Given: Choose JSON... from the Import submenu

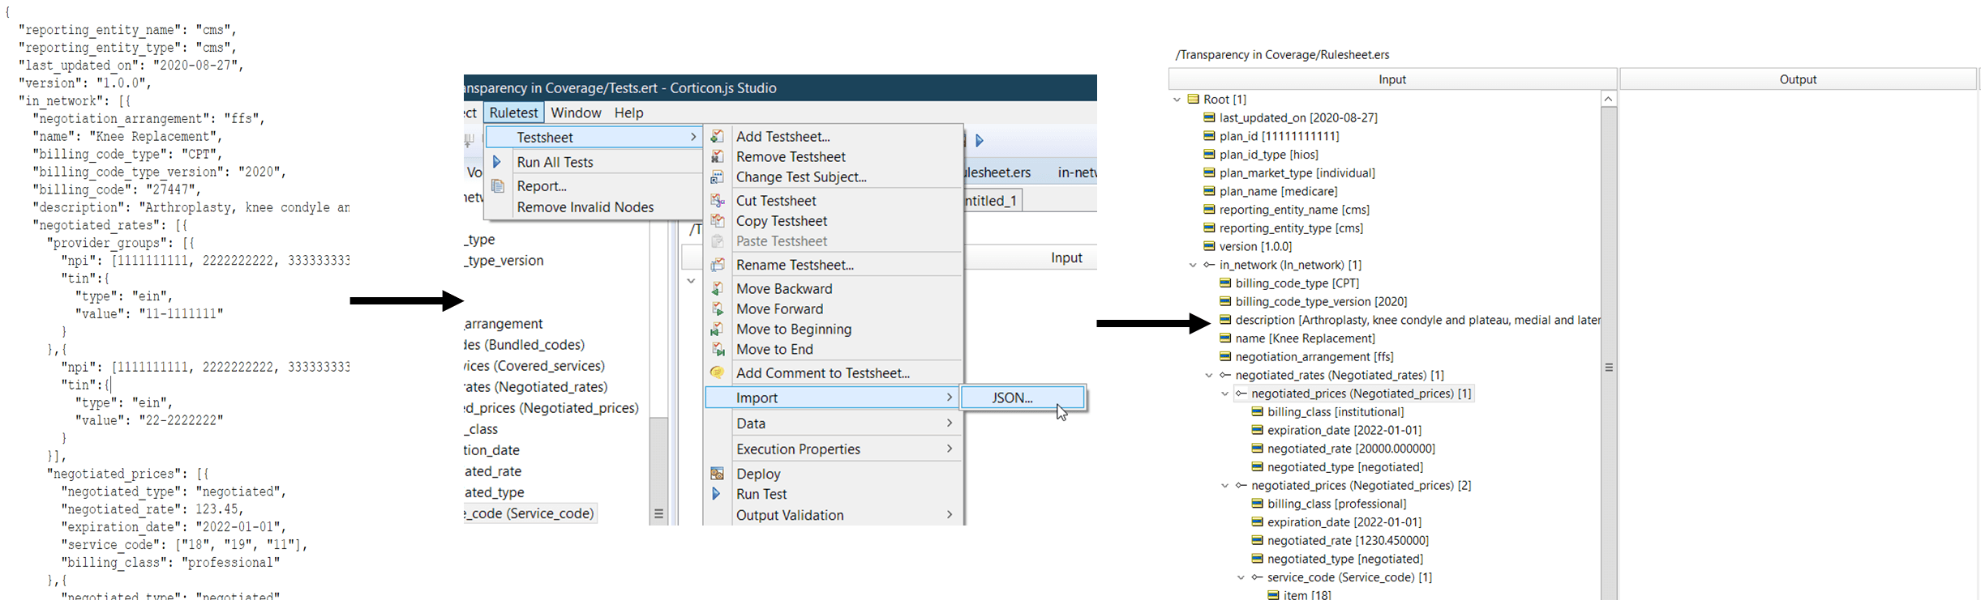Looking at the screenshot, I should [1012, 398].
